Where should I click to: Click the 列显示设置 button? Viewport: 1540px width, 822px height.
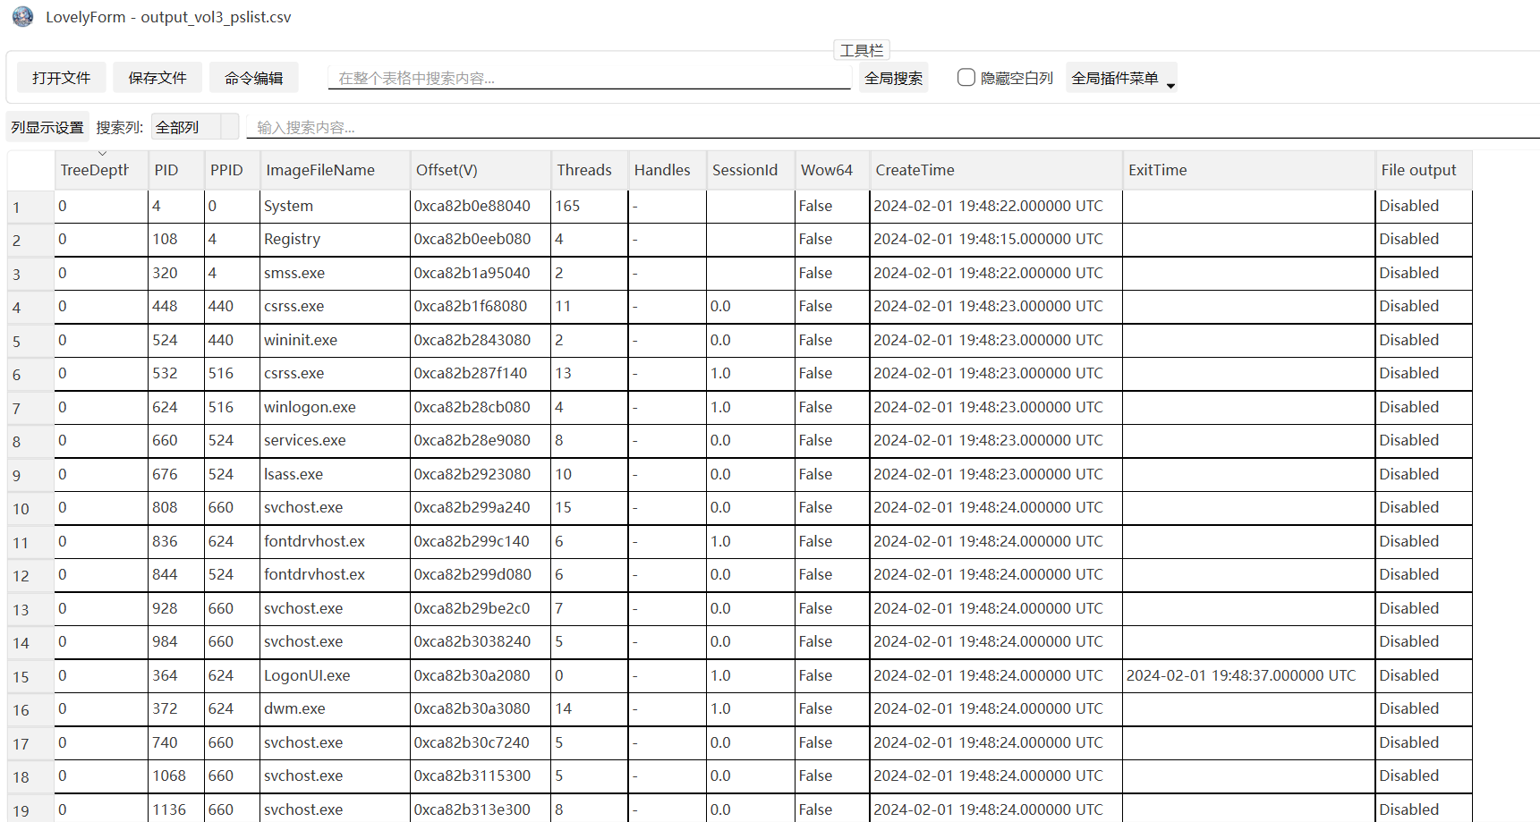tap(47, 127)
